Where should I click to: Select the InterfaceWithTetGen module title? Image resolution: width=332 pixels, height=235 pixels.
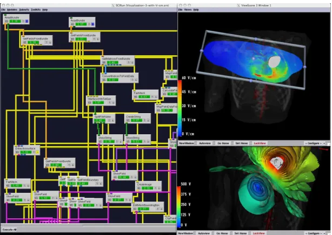99,99
